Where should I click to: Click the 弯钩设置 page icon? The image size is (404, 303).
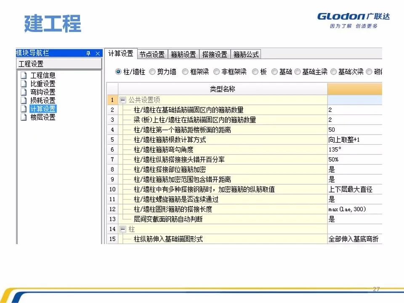[x=24, y=92]
